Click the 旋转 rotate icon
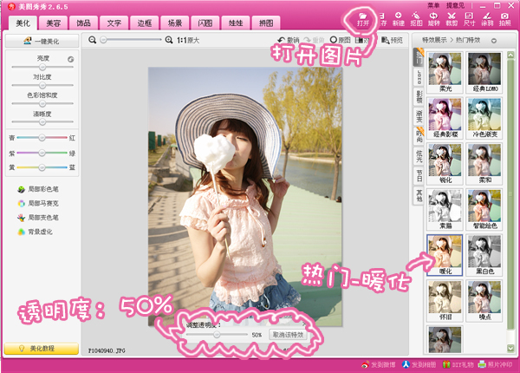 coord(434,19)
